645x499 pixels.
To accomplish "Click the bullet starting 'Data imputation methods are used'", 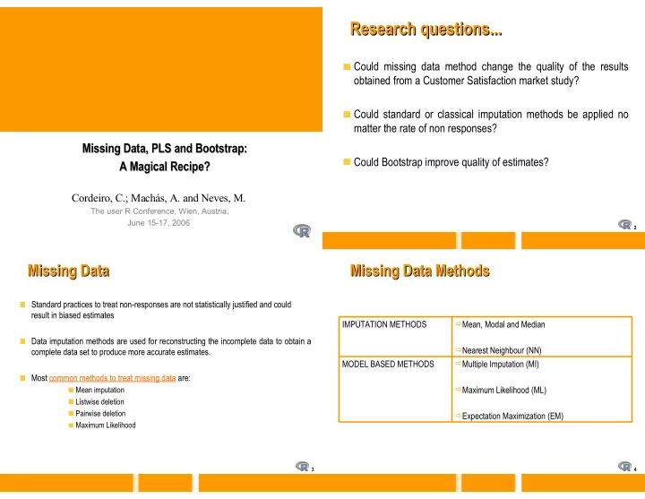I will tap(171, 347).
